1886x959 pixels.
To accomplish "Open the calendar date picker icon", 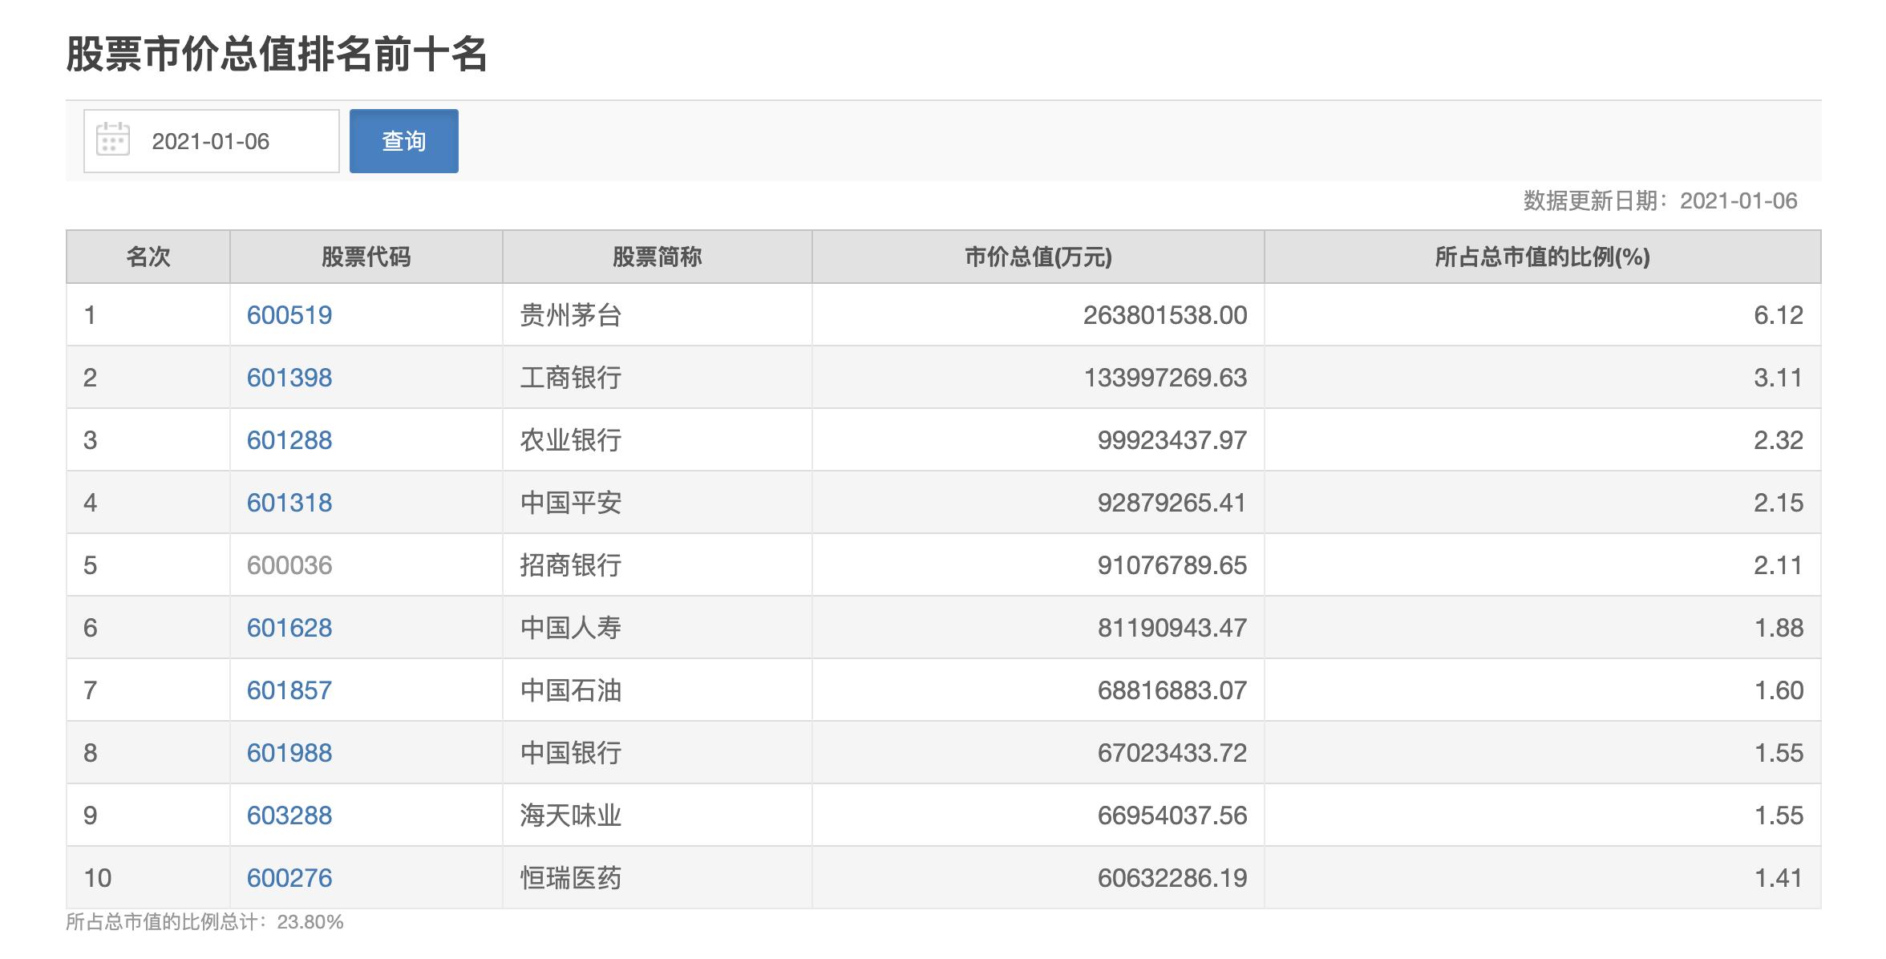I will 111,140.
